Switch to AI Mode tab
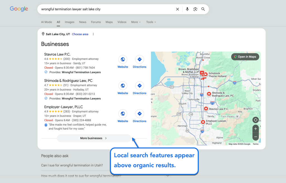This screenshot has height=183, width=286. (x=47, y=22)
